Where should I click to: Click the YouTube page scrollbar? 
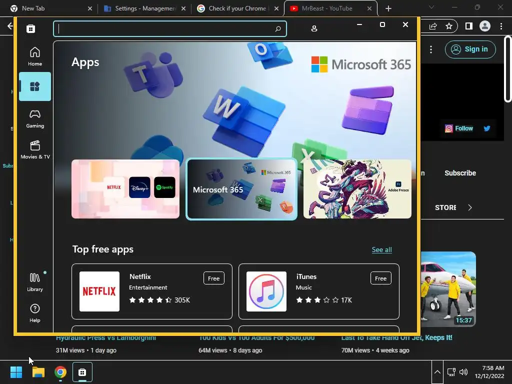pyautogui.click(x=508, y=69)
